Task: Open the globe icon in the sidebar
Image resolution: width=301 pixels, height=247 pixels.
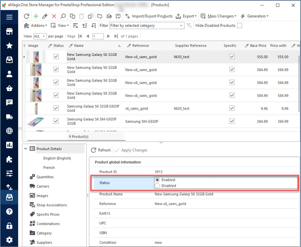Action: coord(9,131)
